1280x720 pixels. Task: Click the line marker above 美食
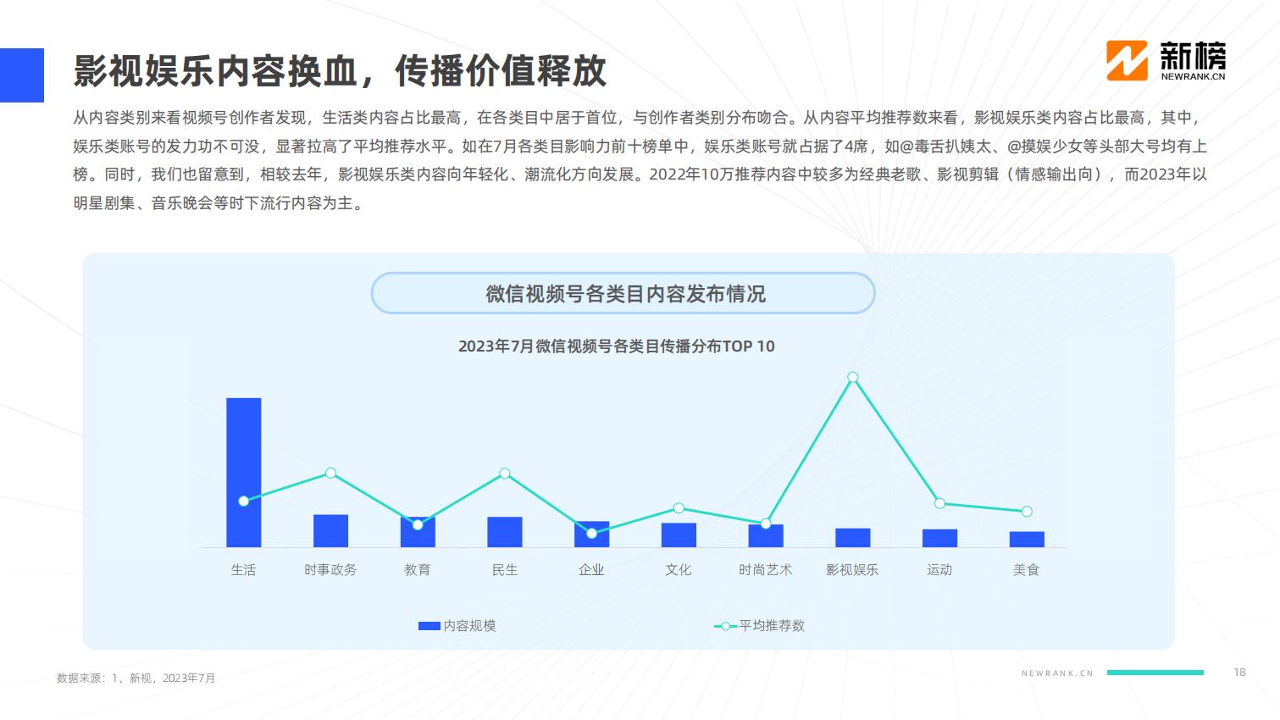pyautogui.click(x=1027, y=512)
